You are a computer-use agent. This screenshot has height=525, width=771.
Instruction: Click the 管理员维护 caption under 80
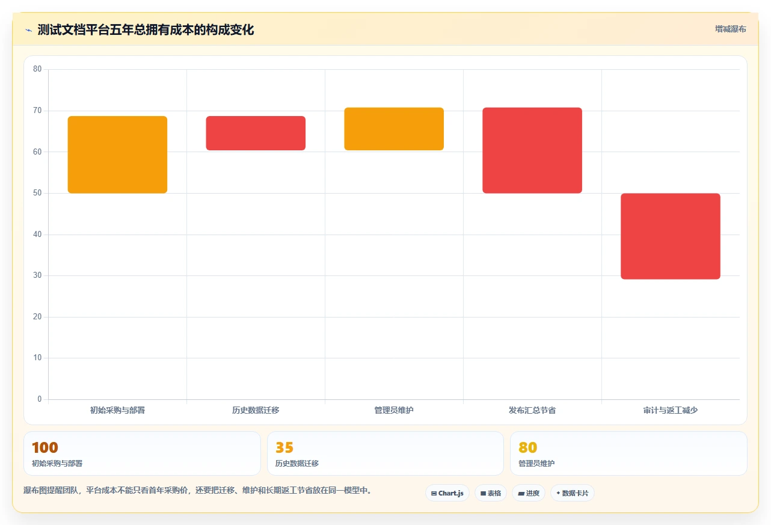pyautogui.click(x=536, y=464)
